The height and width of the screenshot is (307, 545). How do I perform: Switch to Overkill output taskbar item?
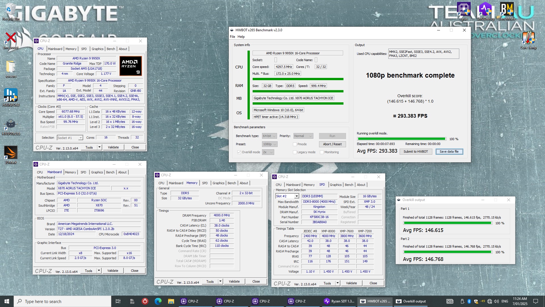coord(411,301)
